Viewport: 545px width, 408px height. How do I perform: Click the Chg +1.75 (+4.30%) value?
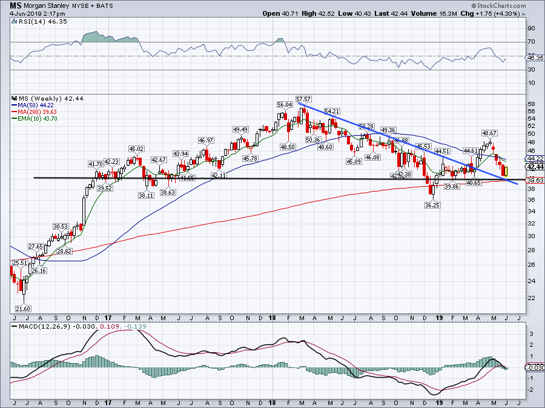point(490,13)
